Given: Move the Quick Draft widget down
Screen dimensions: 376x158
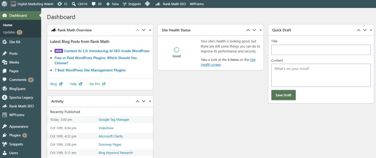Looking at the screenshot, I should [365, 30].
